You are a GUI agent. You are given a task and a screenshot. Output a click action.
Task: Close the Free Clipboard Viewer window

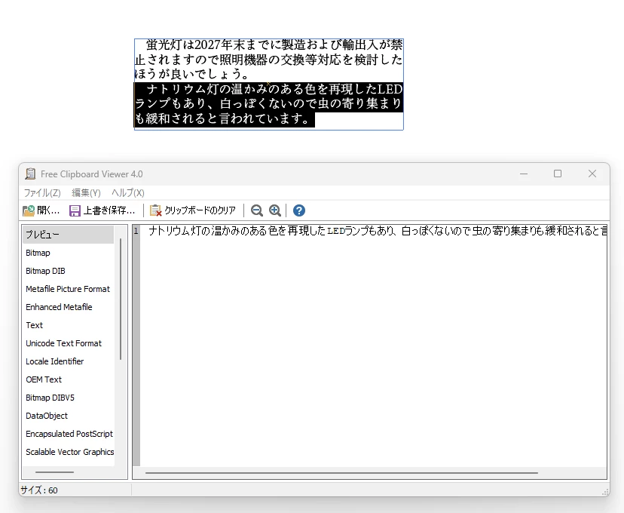[x=592, y=174]
